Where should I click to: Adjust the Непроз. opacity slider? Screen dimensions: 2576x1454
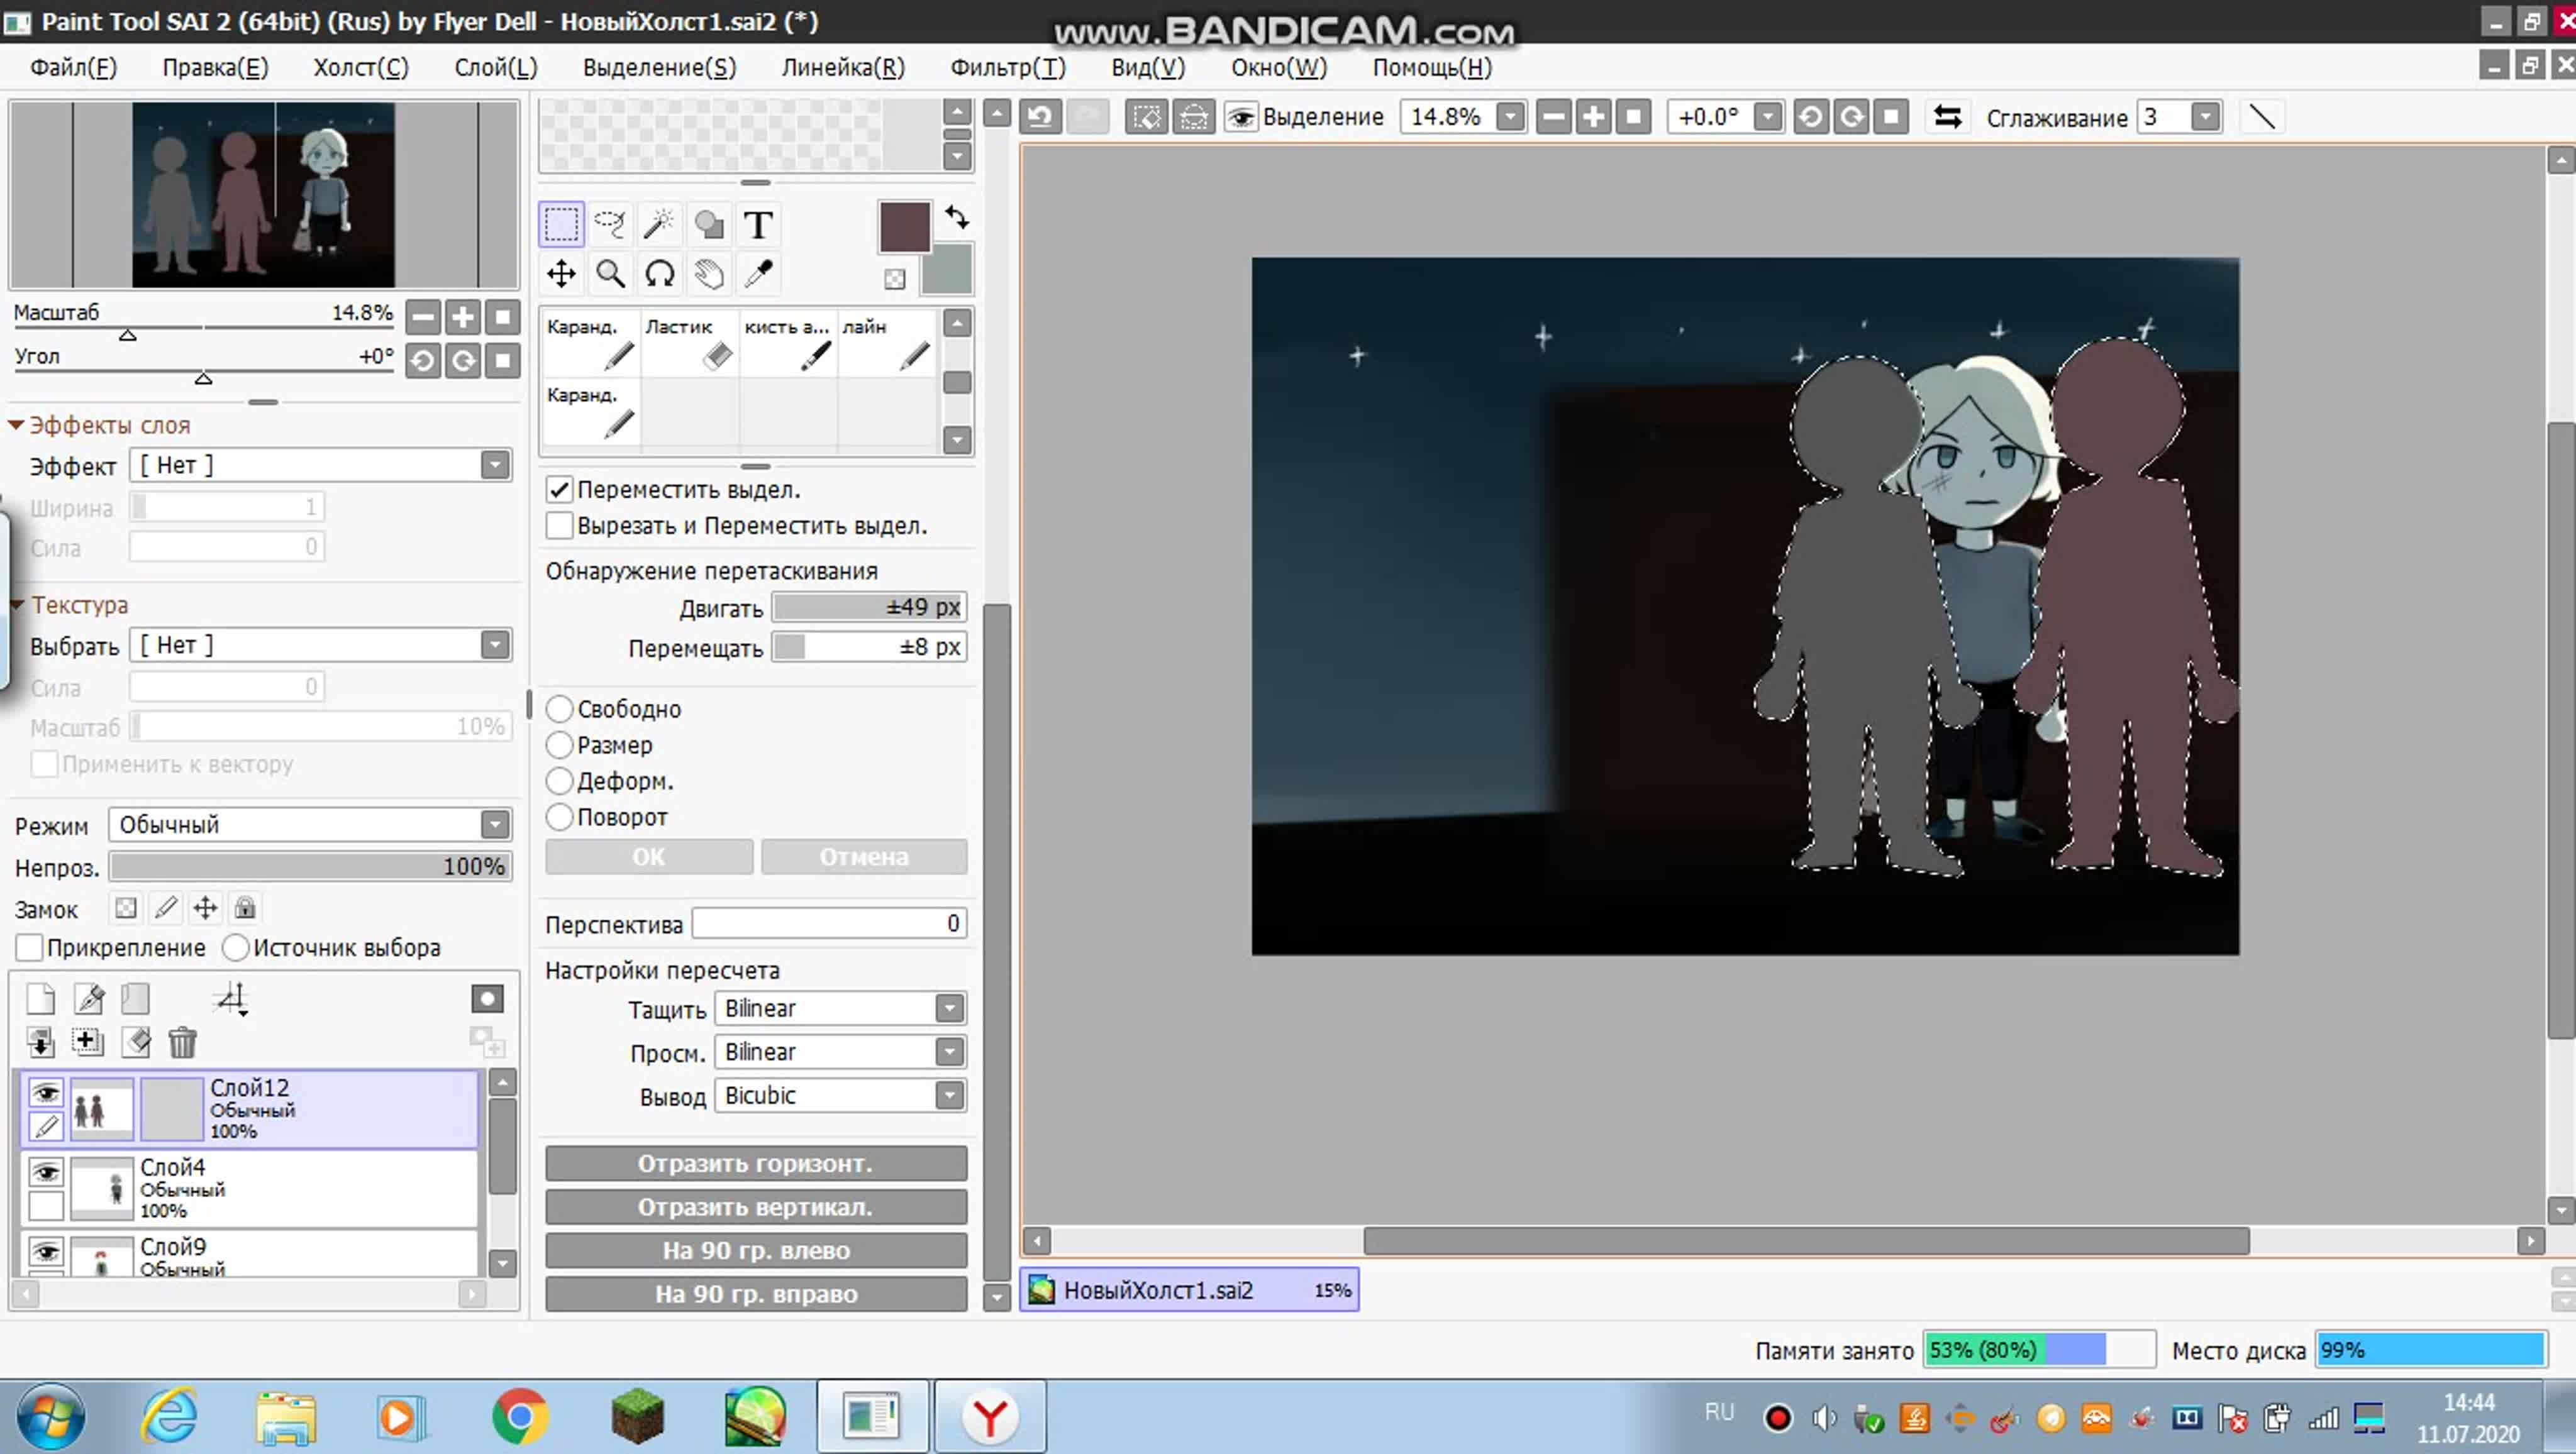[311, 866]
